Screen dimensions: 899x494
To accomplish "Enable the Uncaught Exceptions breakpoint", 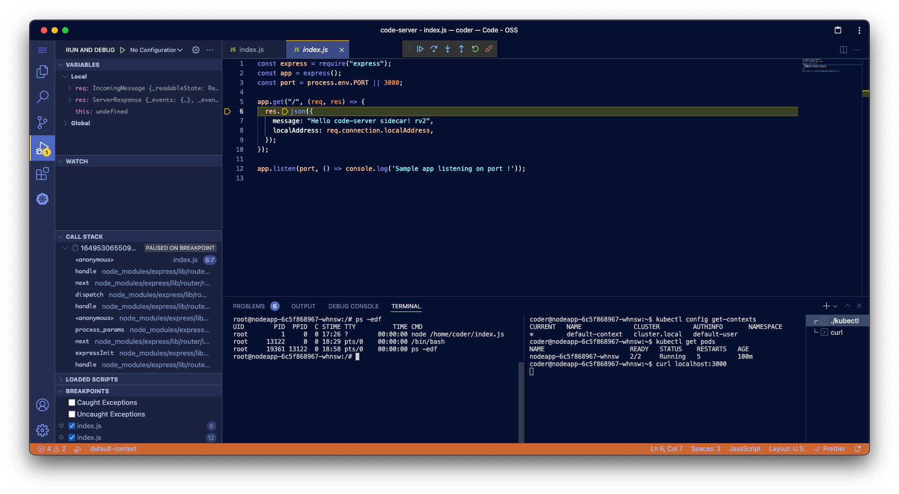I will pyautogui.click(x=72, y=414).
